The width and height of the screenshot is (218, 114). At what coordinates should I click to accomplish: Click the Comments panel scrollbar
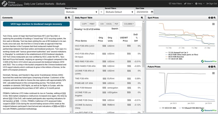[x=71, y=95]
